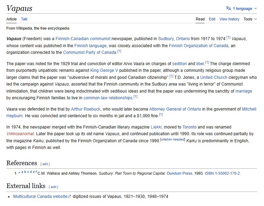Click 'From Wikipedia, the free encyclopedia' text

[x=38, y=28]
